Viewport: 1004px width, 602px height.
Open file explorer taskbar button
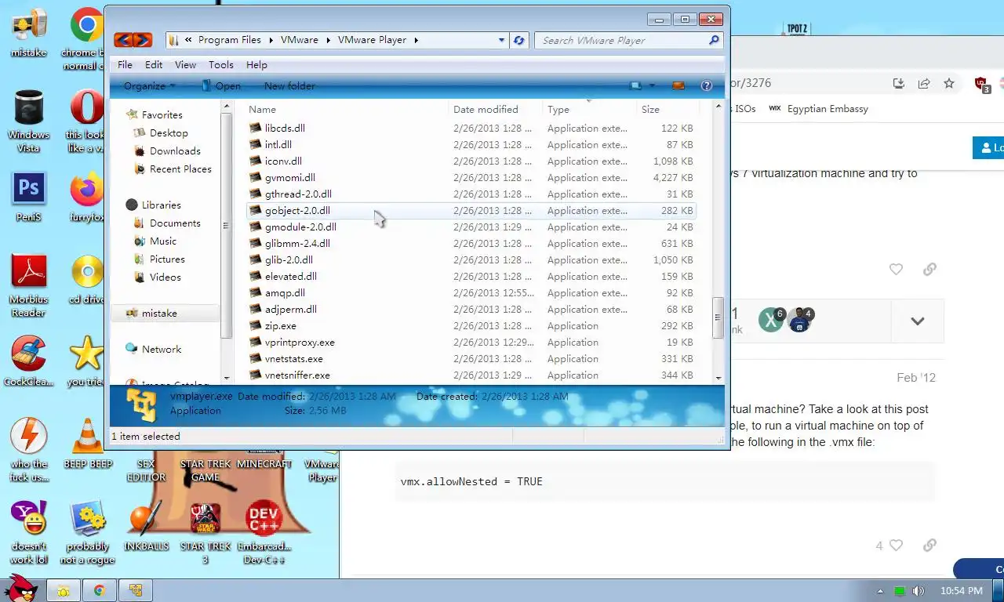point(63,590)
